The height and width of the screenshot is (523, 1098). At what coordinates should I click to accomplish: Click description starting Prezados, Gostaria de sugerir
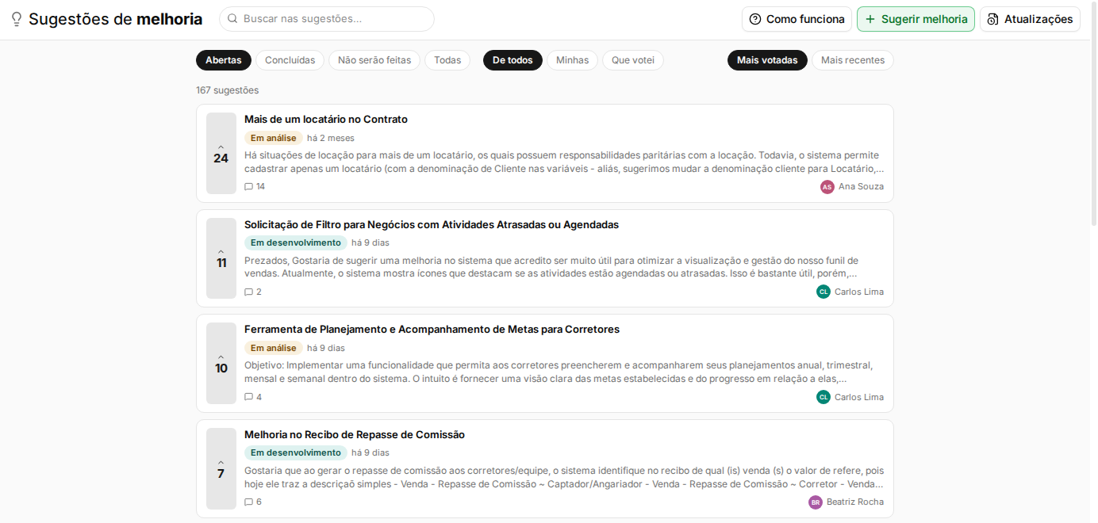click(x=551, y=267)
